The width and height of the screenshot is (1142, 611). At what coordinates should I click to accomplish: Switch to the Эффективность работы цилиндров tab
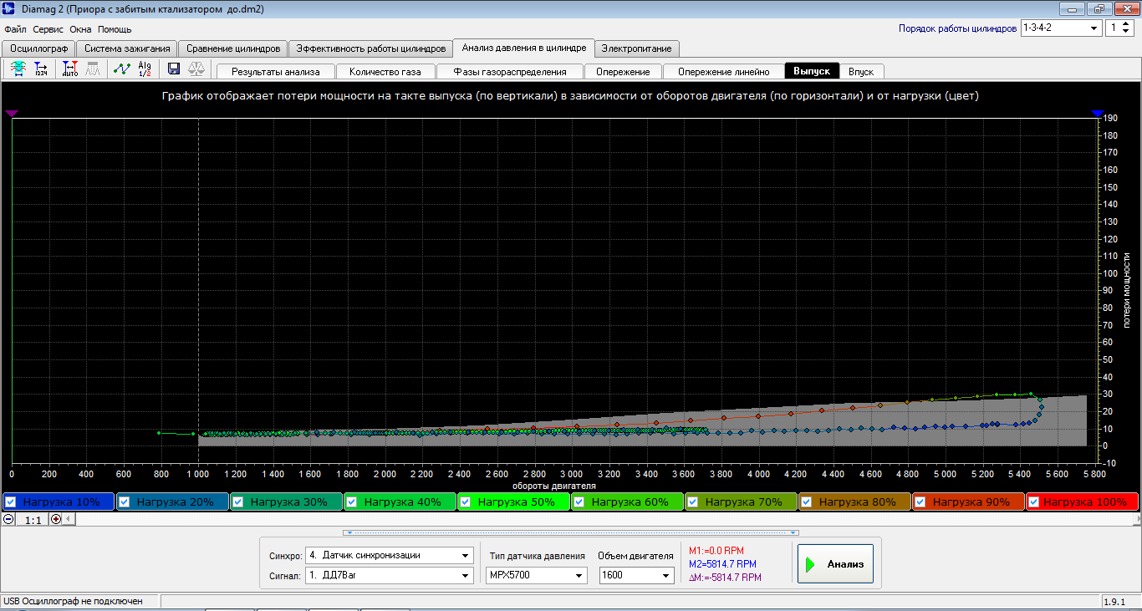[370, 48]
